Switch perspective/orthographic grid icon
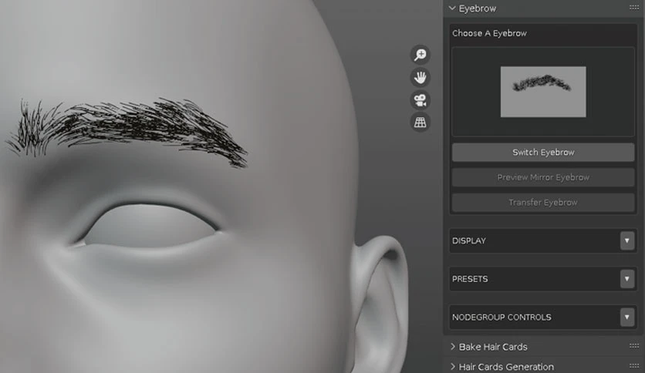645x373 pixels. click(x=420, y=123)
